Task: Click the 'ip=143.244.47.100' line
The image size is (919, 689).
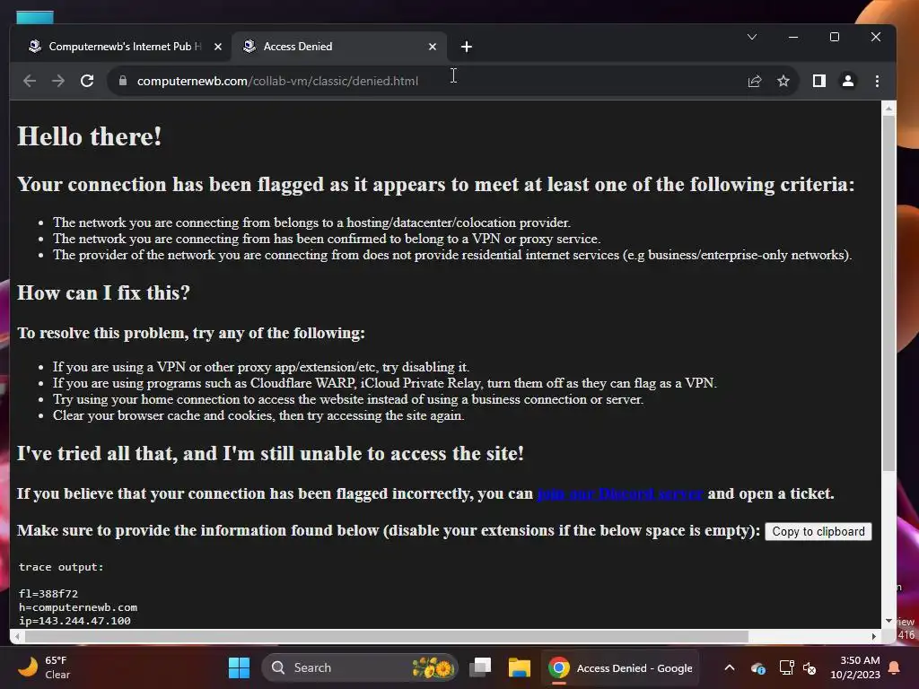Action: click(x=74, y=621)
